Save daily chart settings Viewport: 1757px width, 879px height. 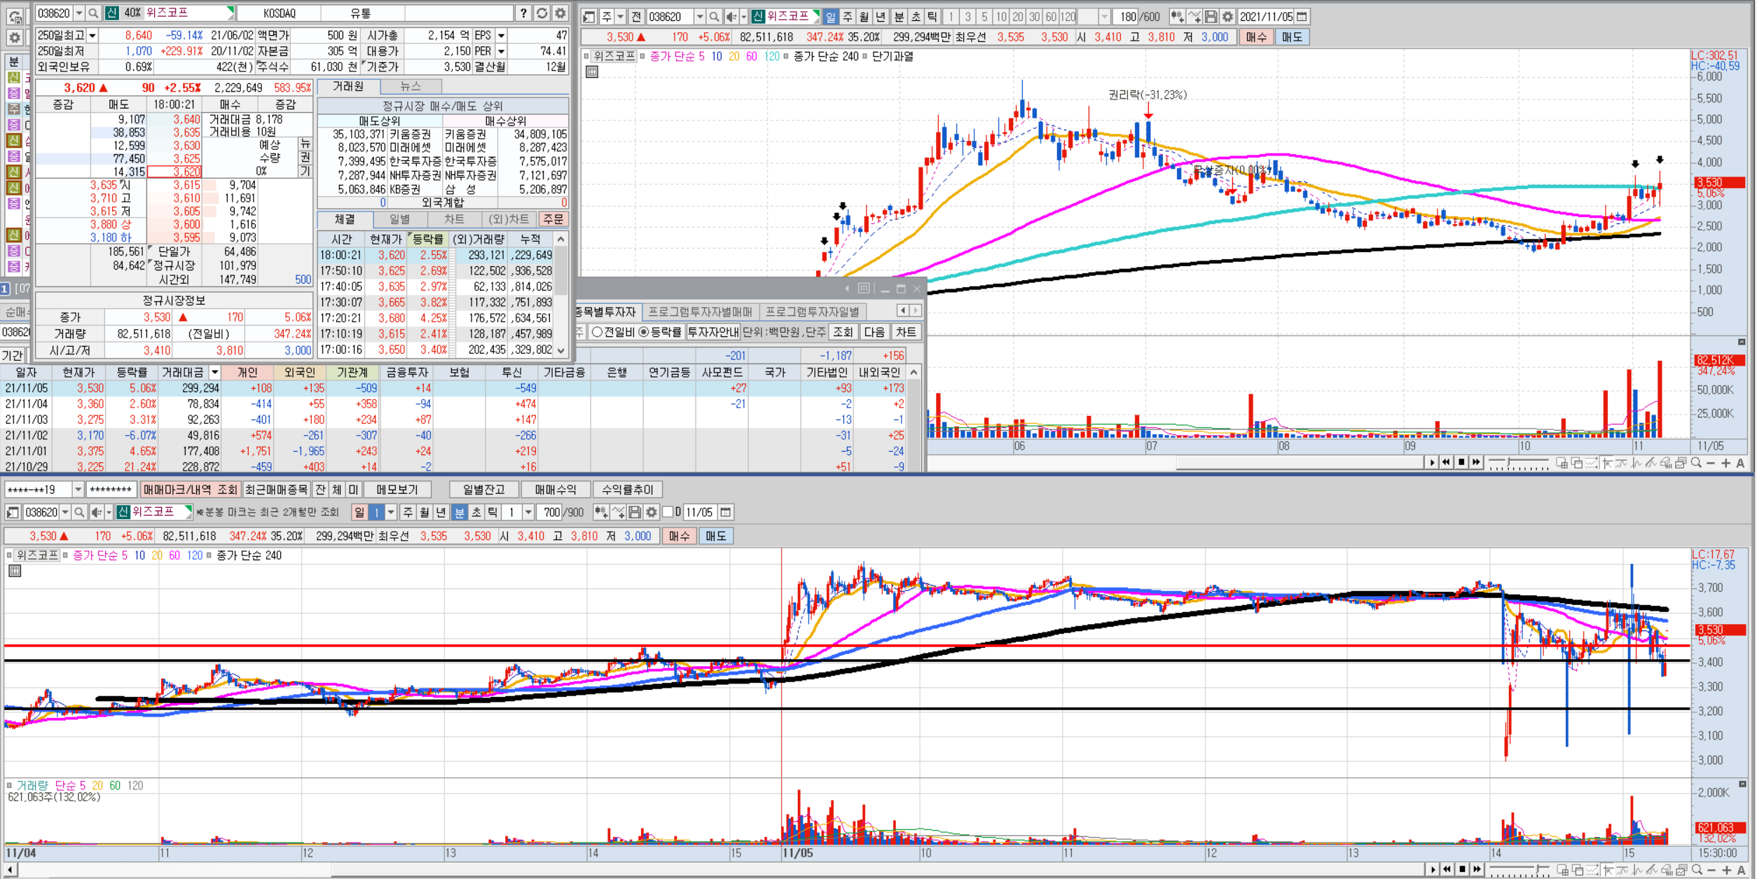pos(1211,16)
